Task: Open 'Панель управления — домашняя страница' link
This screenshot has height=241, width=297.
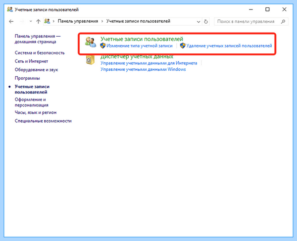Action: [38, 39]
